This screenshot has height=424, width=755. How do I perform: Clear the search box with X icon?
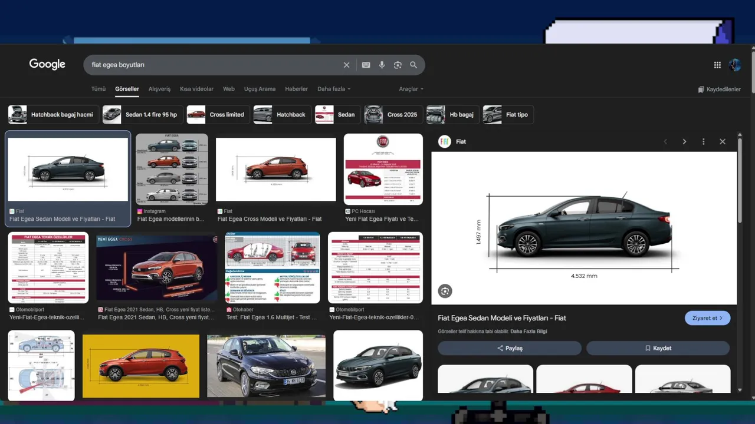tap(347, 65)
